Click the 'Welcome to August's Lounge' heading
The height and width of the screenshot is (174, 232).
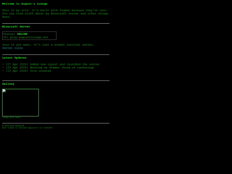click(25, 4)
